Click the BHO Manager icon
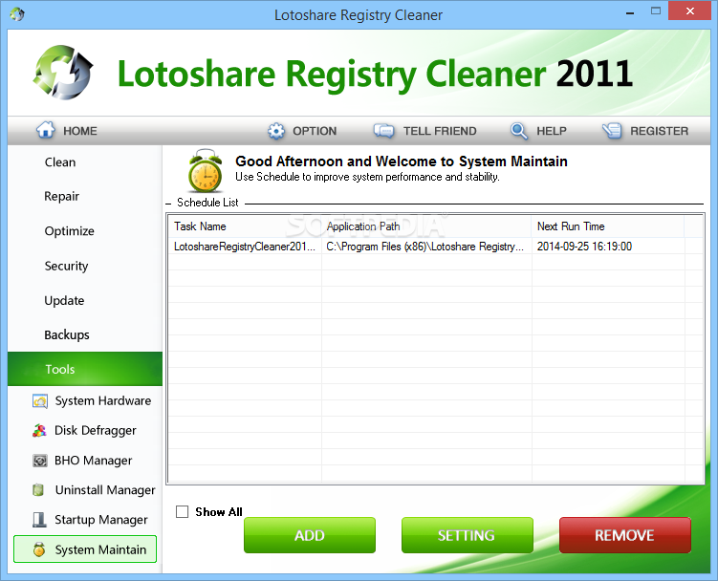This screenshot has height=581, width=718. pos(40,461)
